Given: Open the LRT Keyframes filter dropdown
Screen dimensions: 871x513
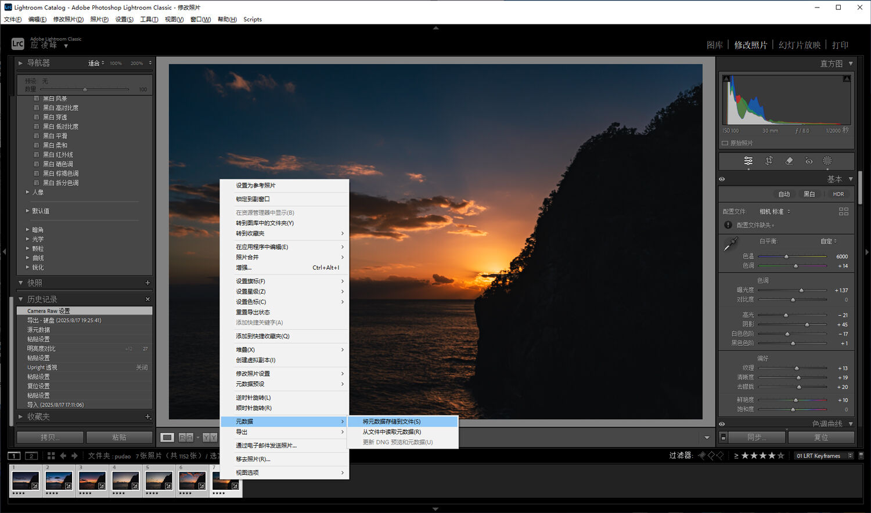Looking at the screenshot, I should 823,456.
